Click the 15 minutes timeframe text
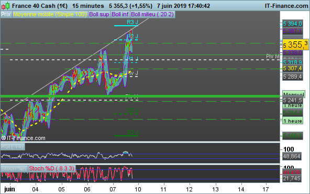This screenshot has width=310, height=194. point(88,6)
